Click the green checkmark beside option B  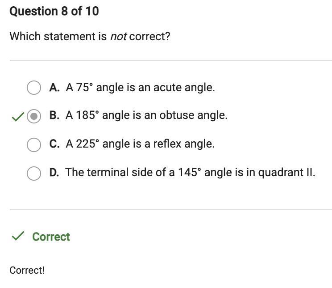[17, 117]
